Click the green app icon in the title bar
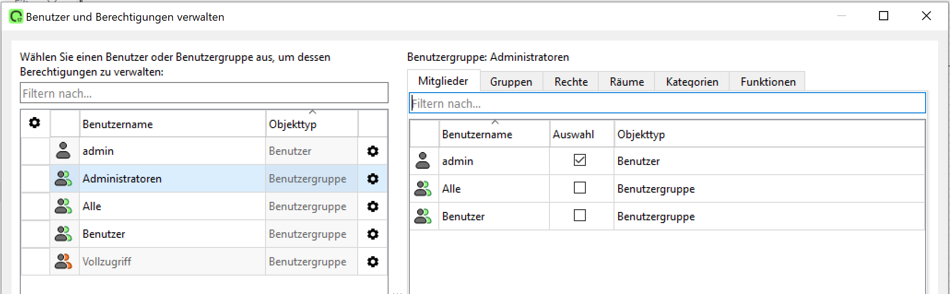The width and height of the screenshot is (950, 294). click(16, 17)
